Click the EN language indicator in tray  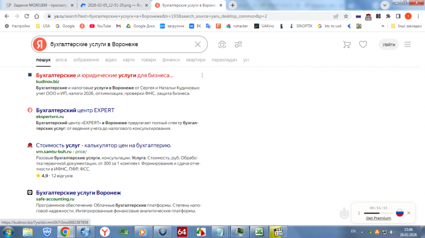[x=353, y=231]
